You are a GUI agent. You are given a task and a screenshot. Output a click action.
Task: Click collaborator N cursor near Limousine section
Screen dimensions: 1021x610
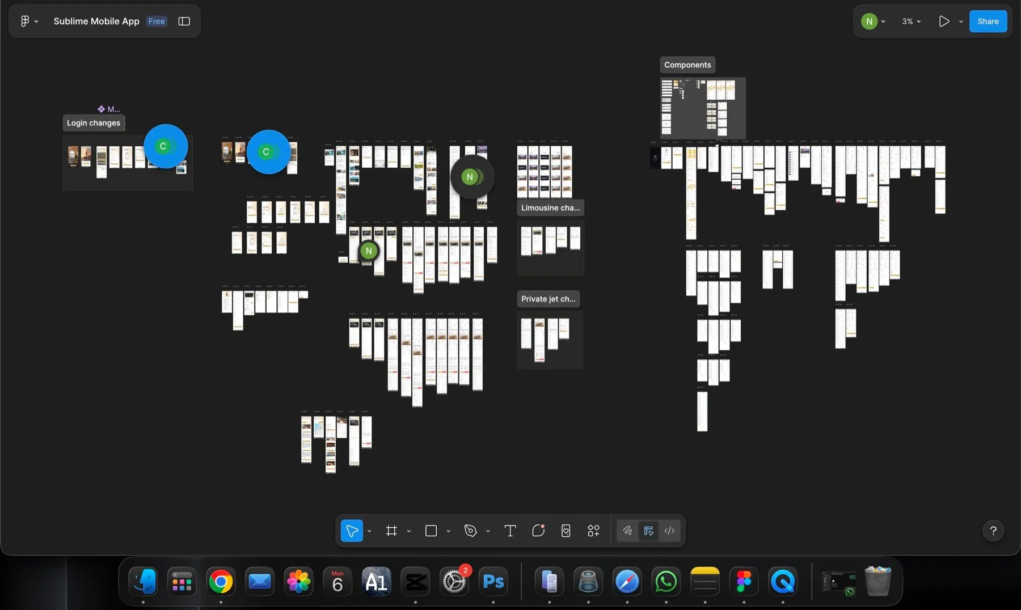472,177
